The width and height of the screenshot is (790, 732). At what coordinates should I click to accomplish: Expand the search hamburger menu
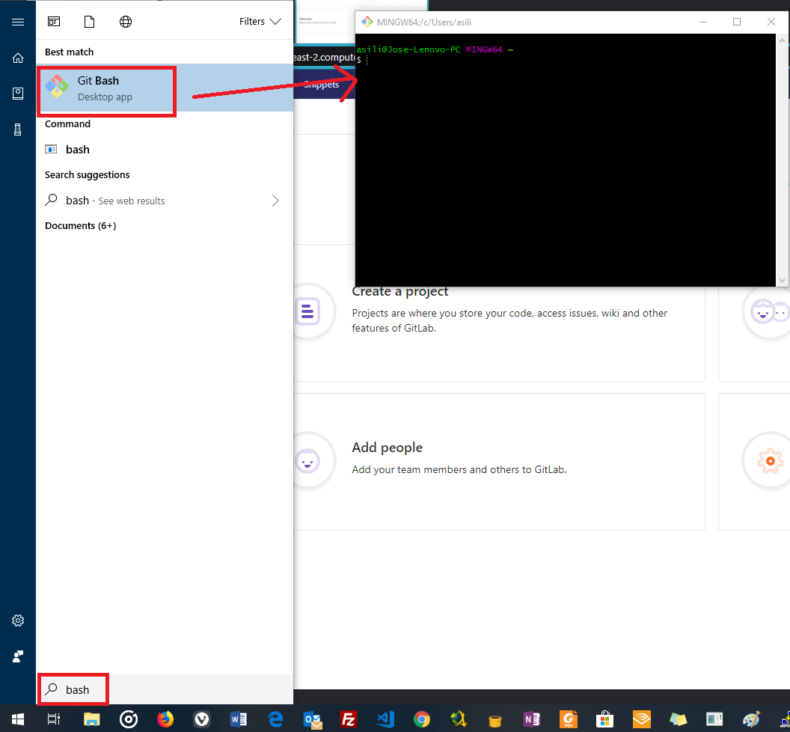[18, 22]
